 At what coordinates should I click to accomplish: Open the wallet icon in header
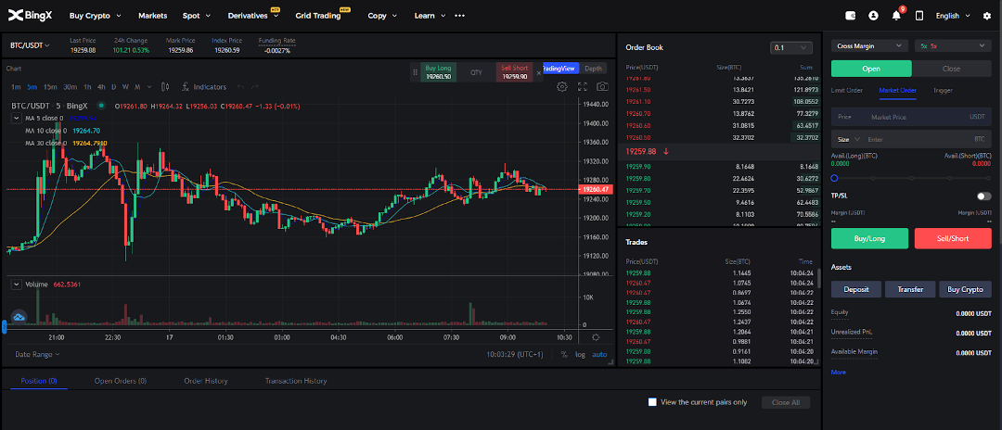852,16
